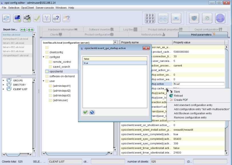
Task: Click the monitors group action icon
Action: (x=194, y=18)
